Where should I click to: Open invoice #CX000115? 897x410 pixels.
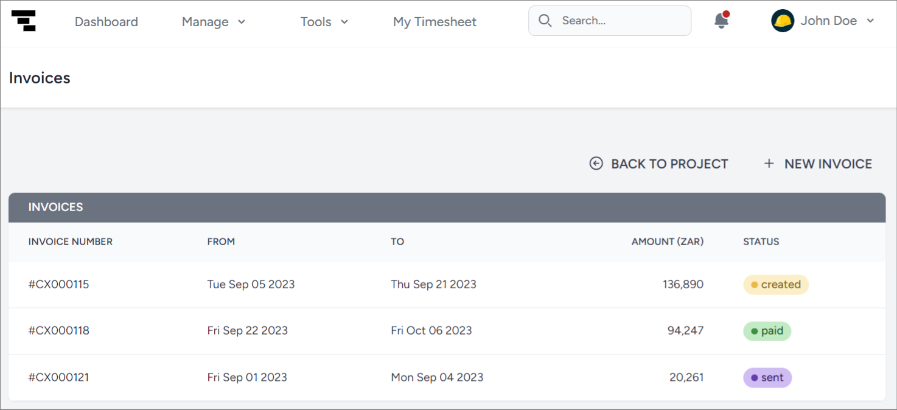tap(58, 284)
